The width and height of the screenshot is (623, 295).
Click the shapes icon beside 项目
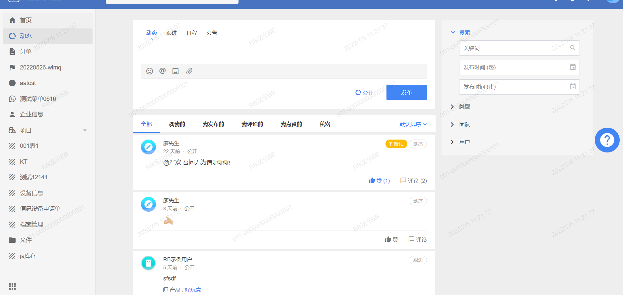12,130
